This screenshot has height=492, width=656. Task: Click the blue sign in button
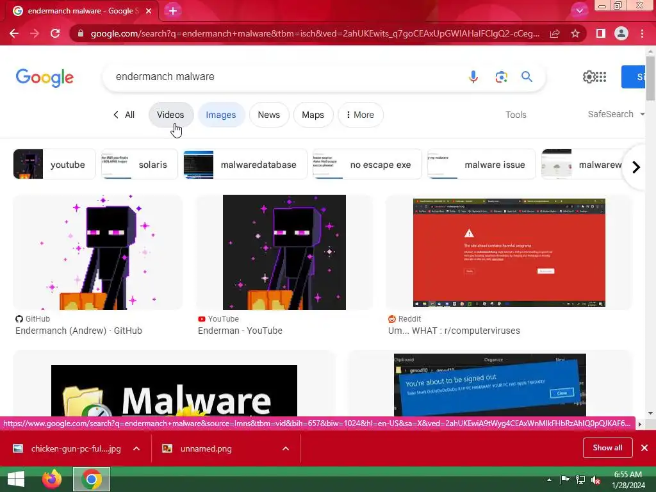pos(633,77)
